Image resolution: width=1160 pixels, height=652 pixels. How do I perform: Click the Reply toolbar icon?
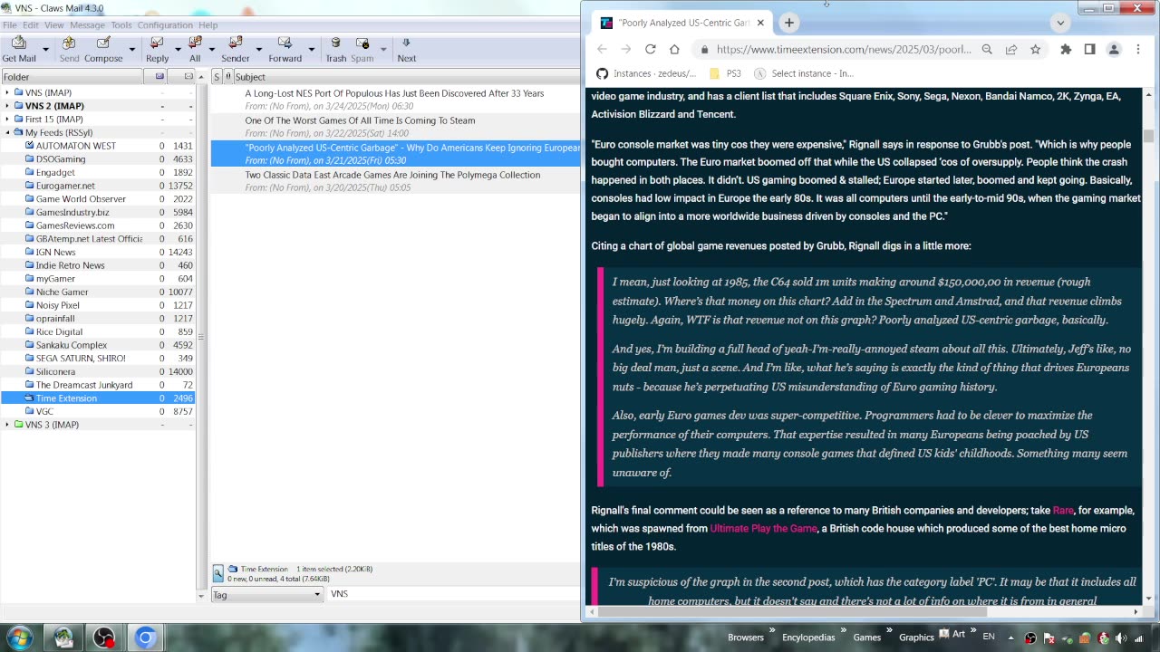[157, 43]
